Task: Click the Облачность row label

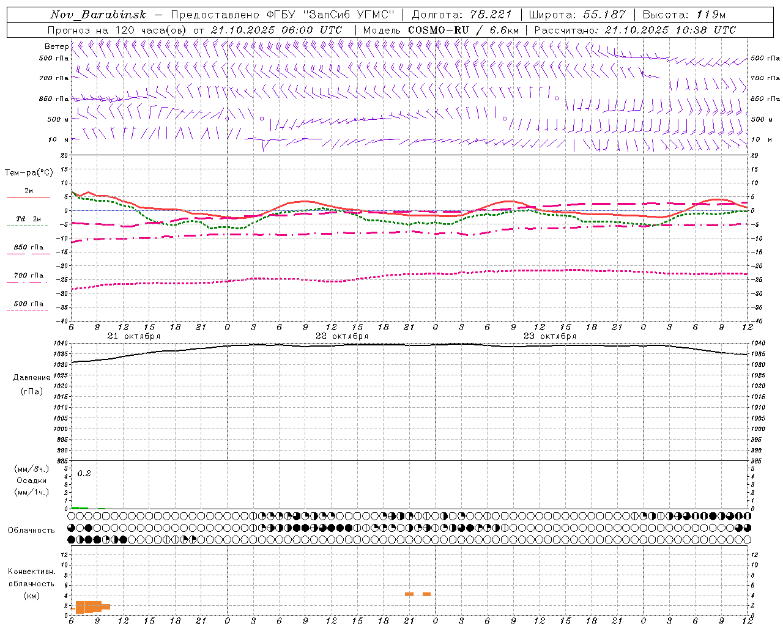Action: pos(31,530)
